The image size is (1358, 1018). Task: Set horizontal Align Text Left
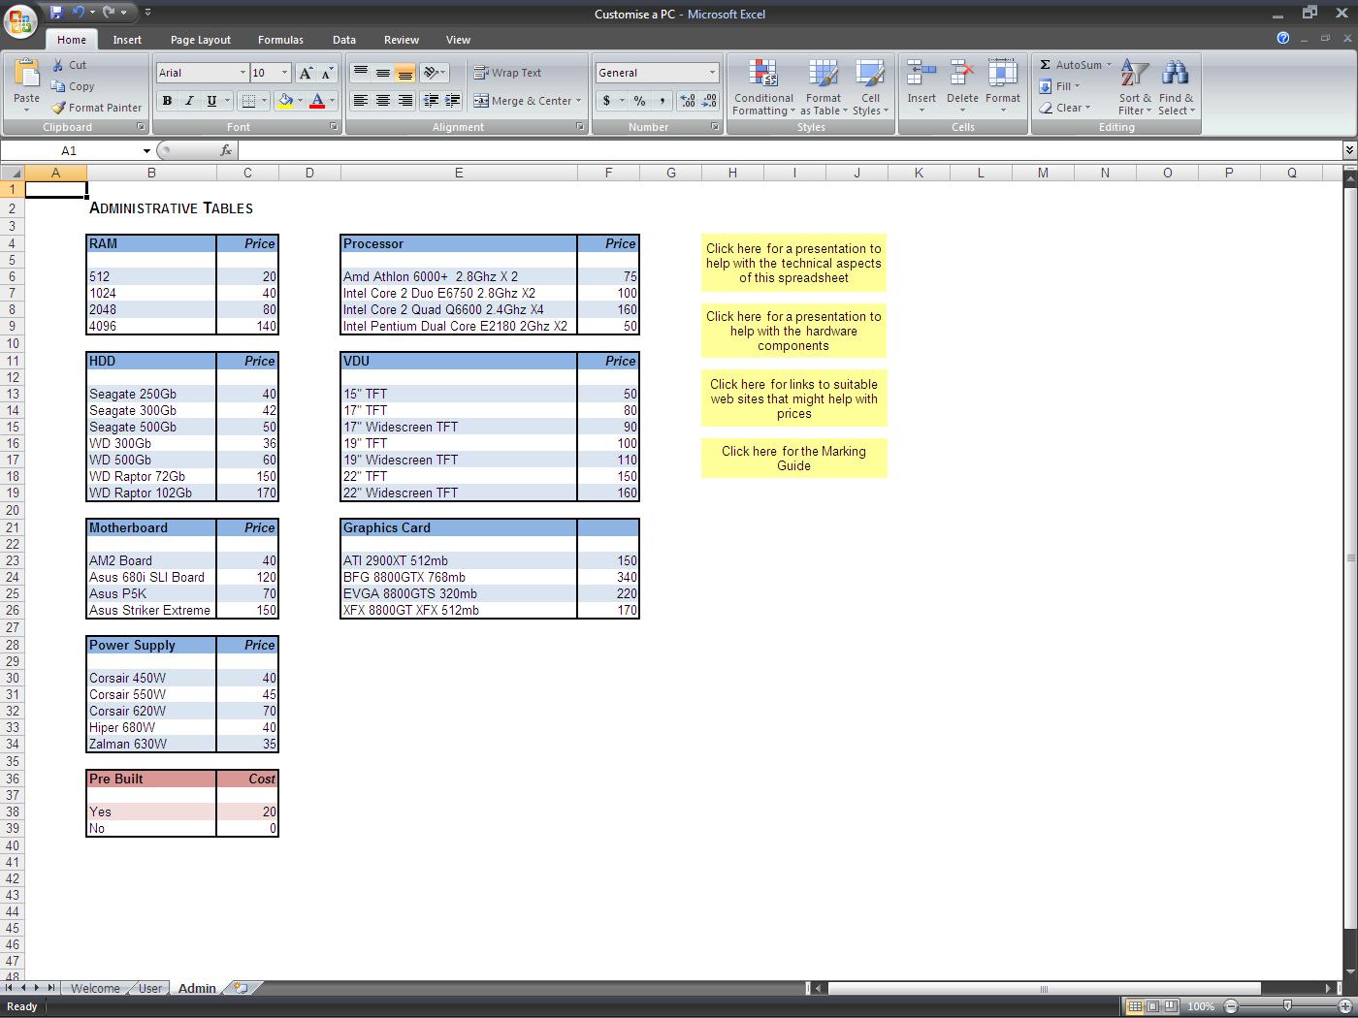360,101
